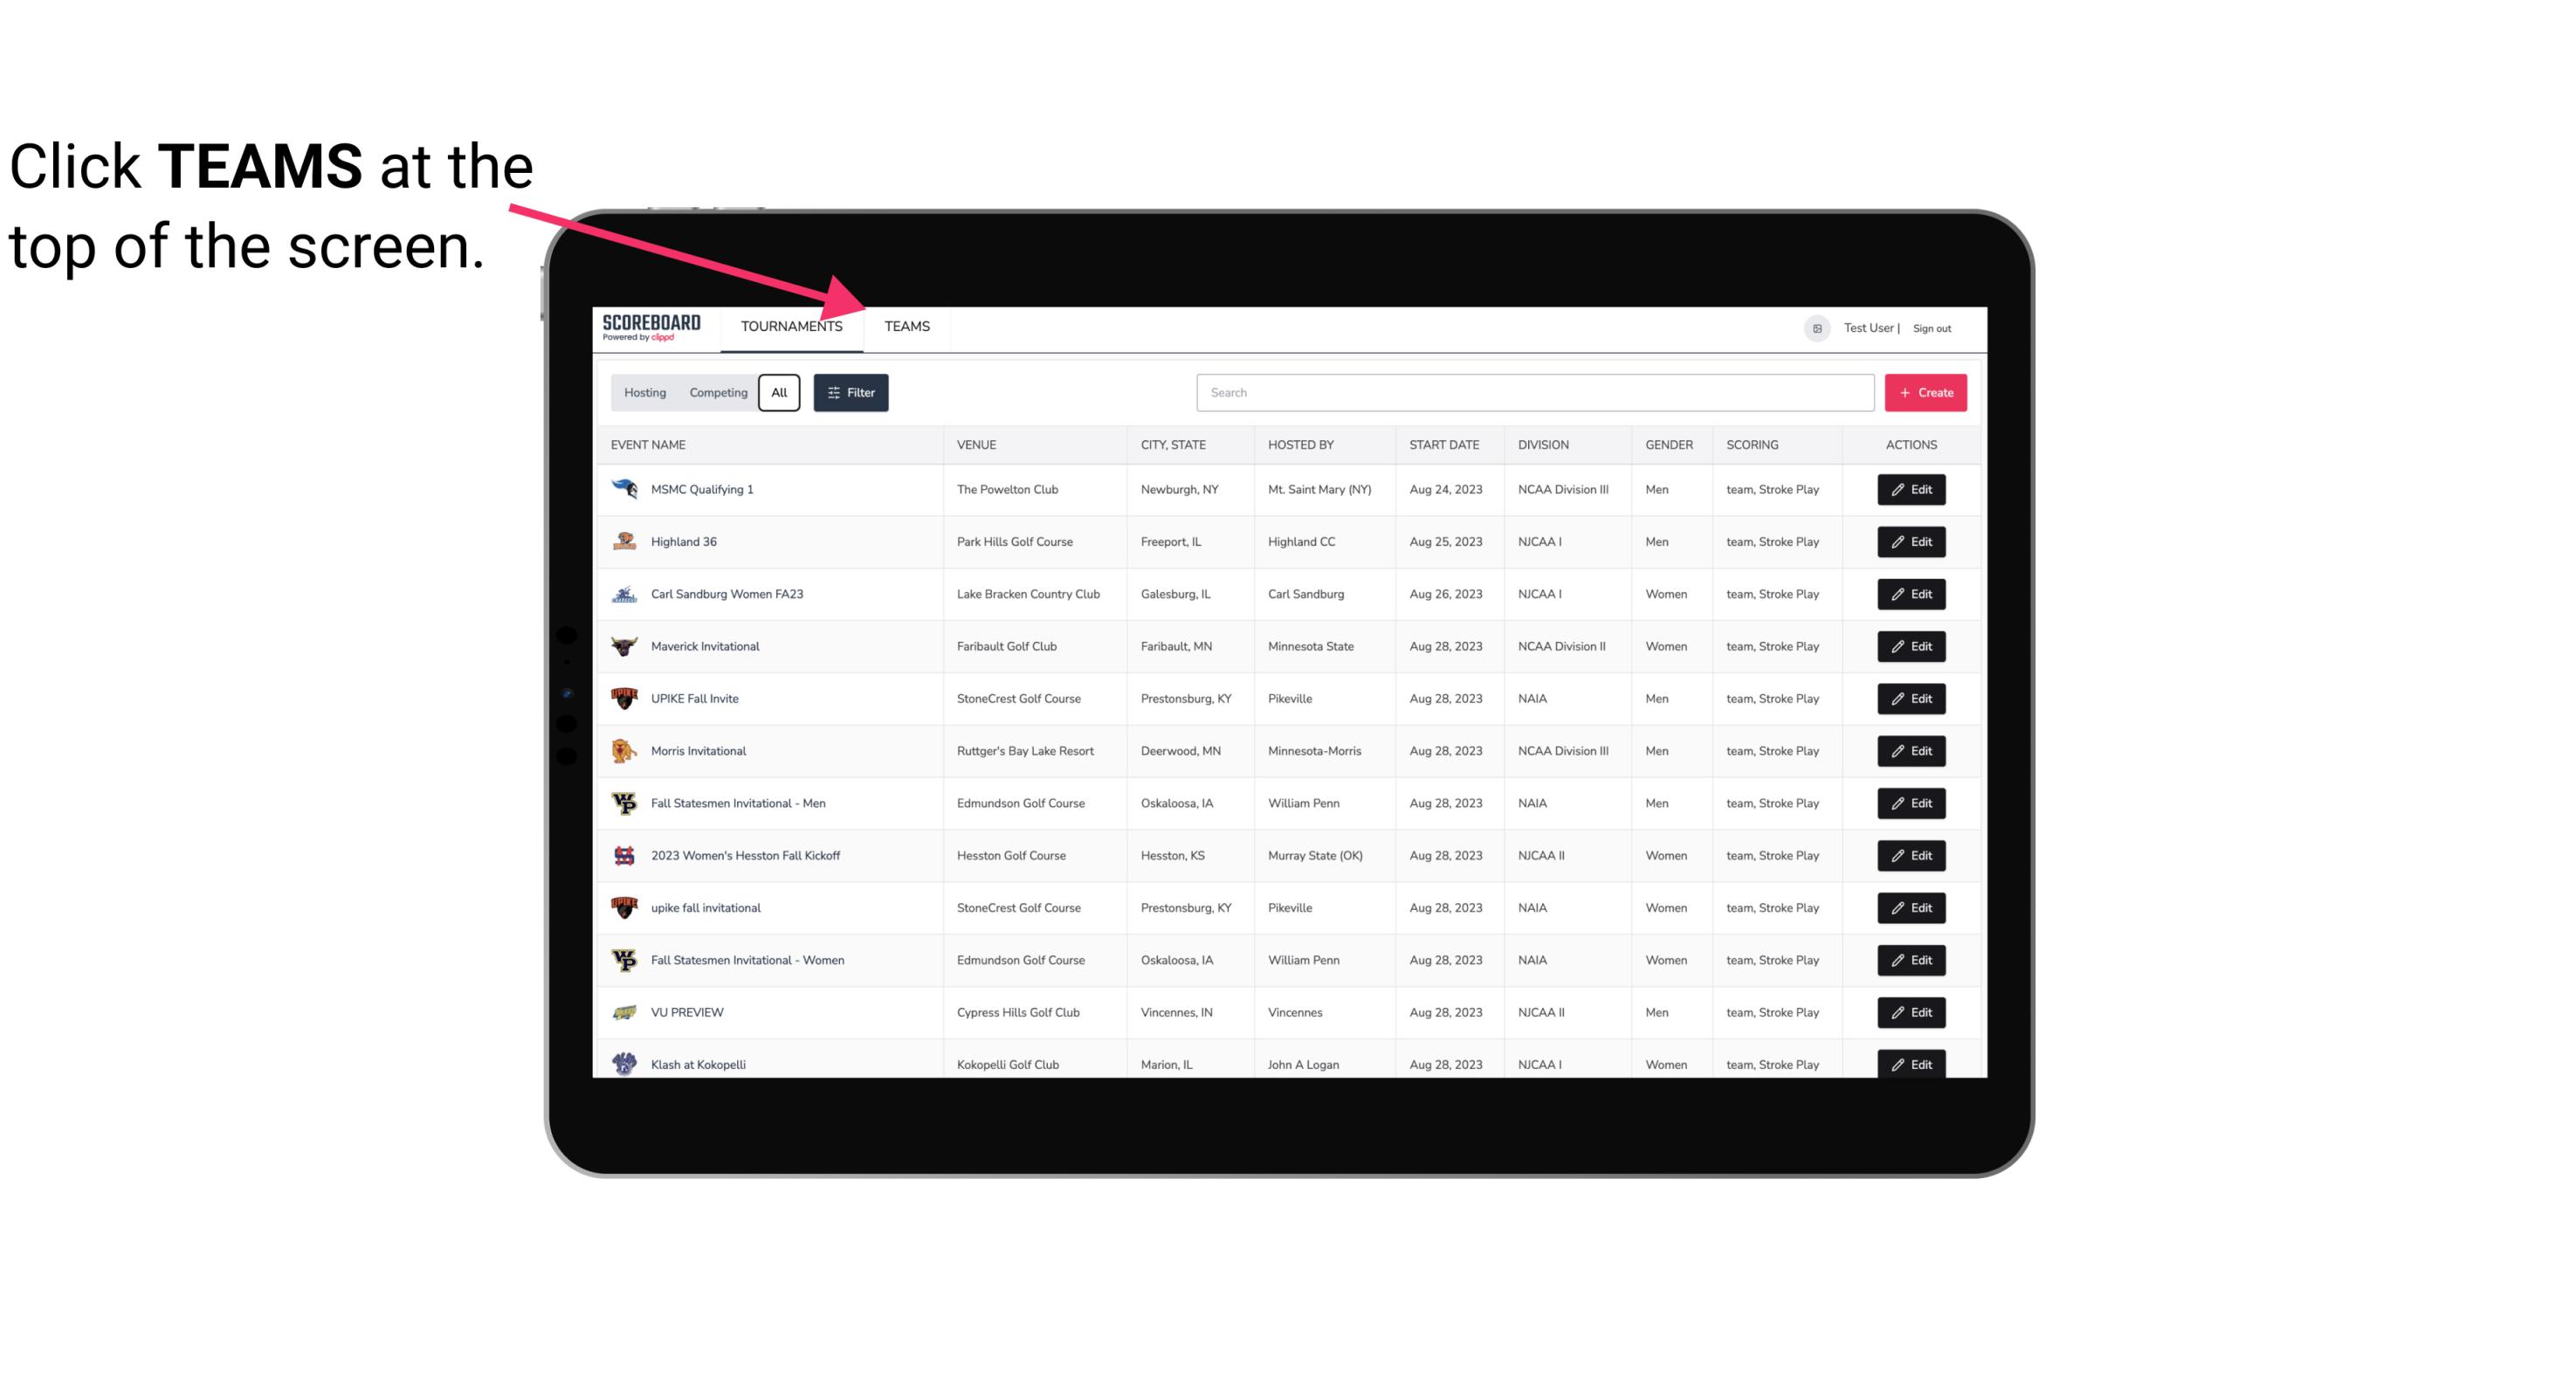Click the Edit icon for Maverick Invitational
This screenshot has height=1386, width=2576.
pyautogui.click(x=1911, y=645)
